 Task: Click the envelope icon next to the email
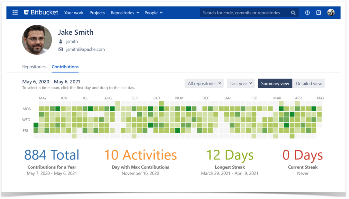coord(61,49)
